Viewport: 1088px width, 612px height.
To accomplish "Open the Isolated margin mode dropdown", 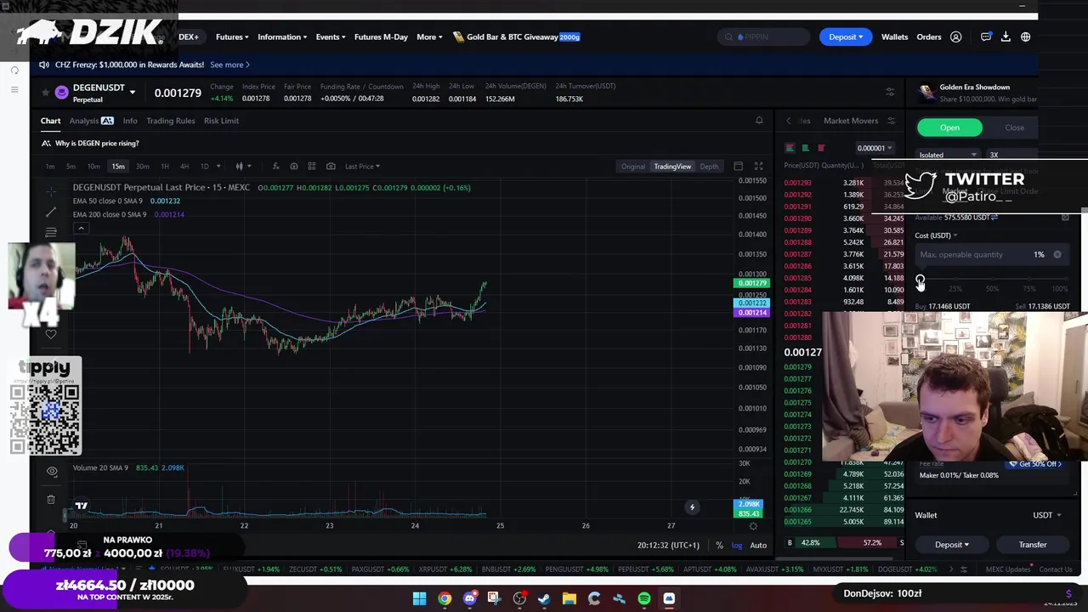I will (948, 156).
